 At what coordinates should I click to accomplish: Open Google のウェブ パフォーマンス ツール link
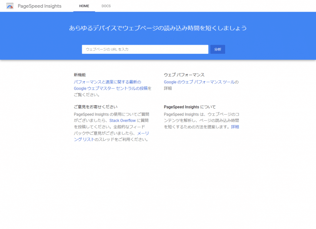(x=199, y=82)
